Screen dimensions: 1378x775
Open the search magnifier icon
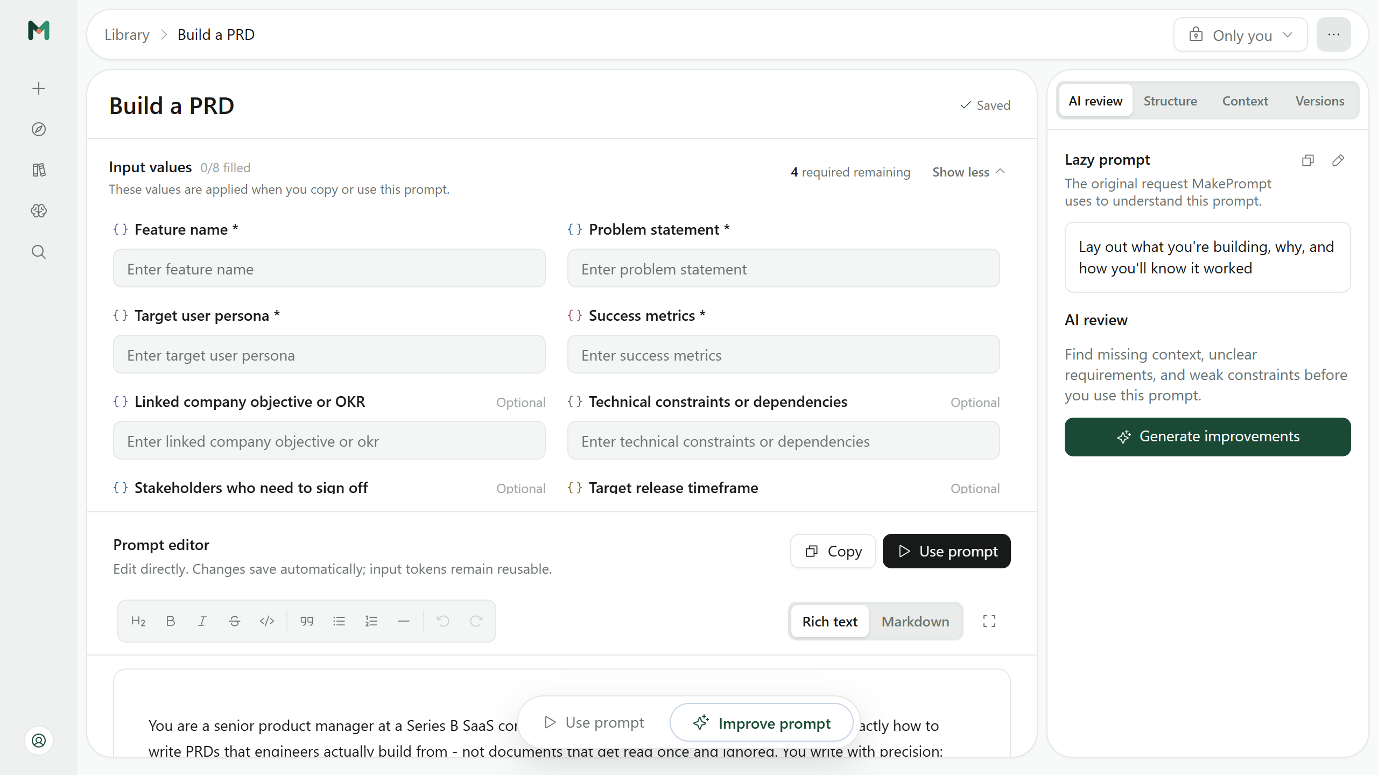[39, 252]
